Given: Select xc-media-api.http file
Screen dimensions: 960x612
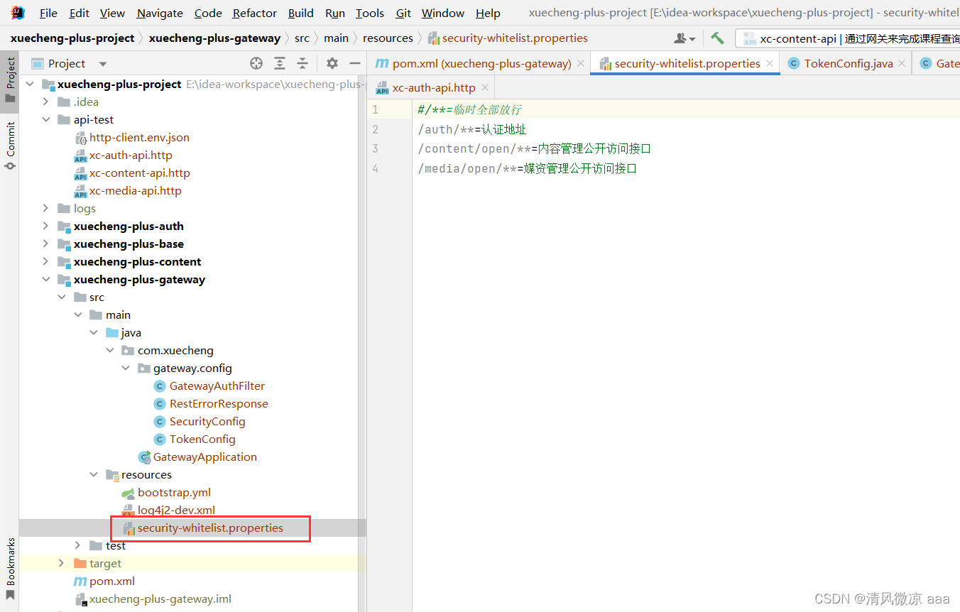Looking at the screenshot, I should 135,190.
